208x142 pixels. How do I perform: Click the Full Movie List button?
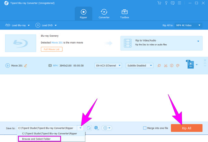coord(52,49)
